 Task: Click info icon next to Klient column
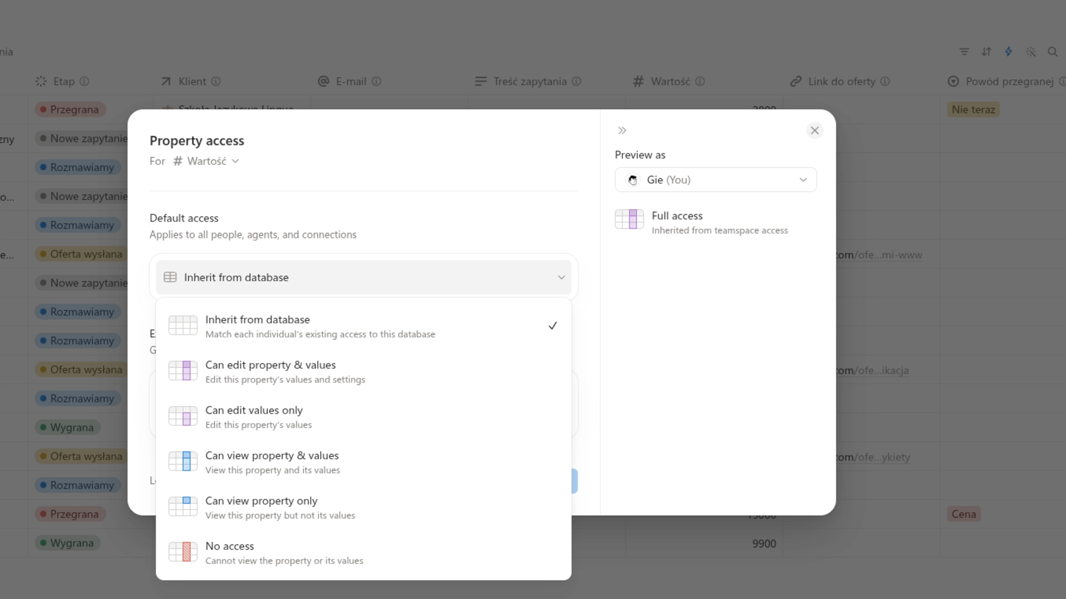coord(216,82)
